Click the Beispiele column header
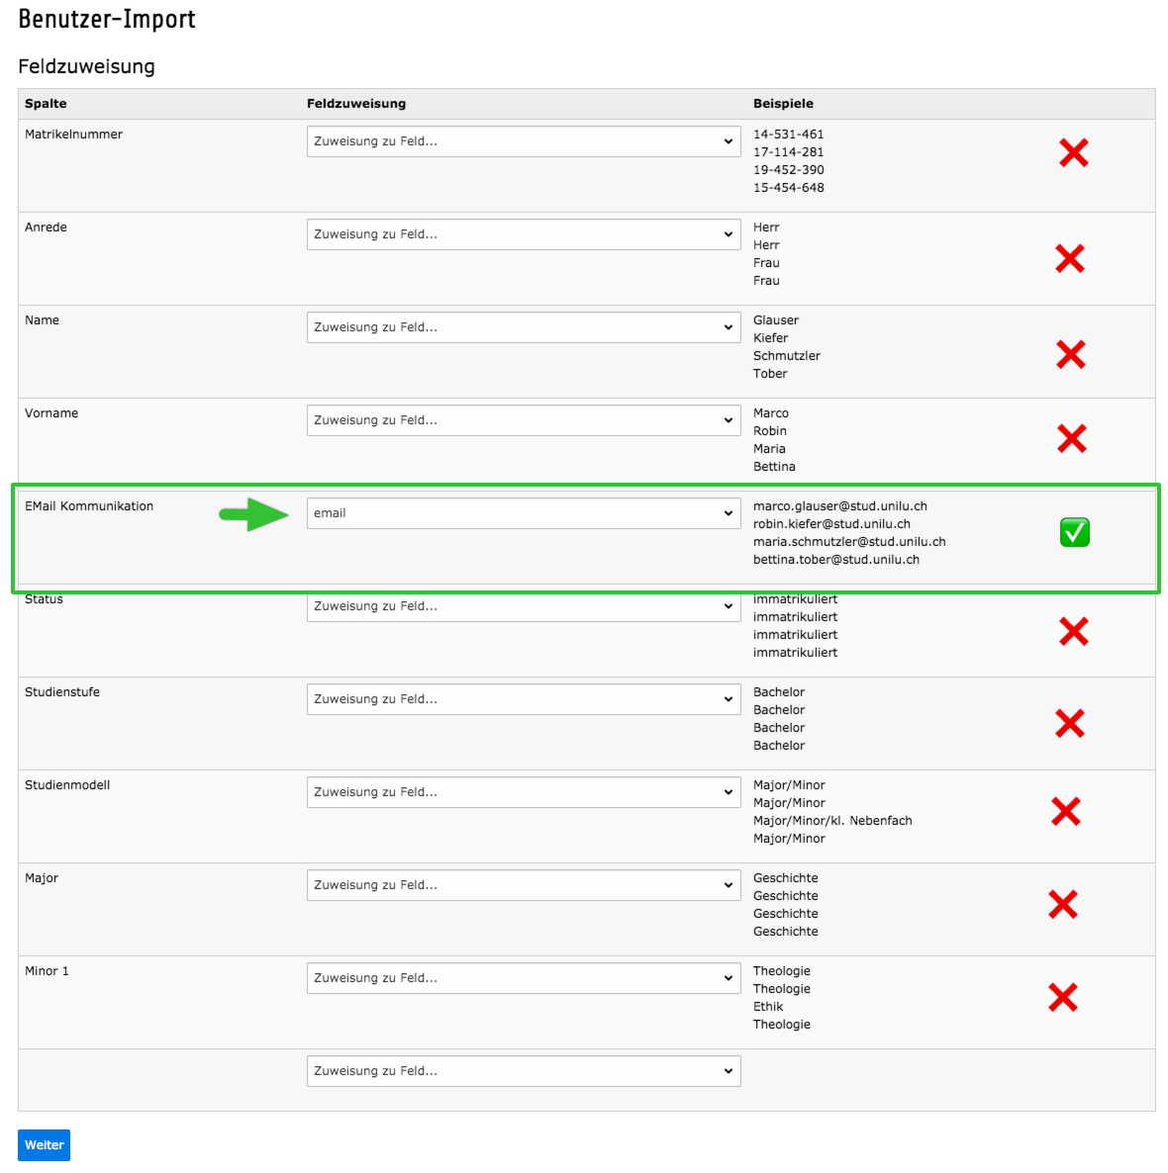 (x=783, y=103)
